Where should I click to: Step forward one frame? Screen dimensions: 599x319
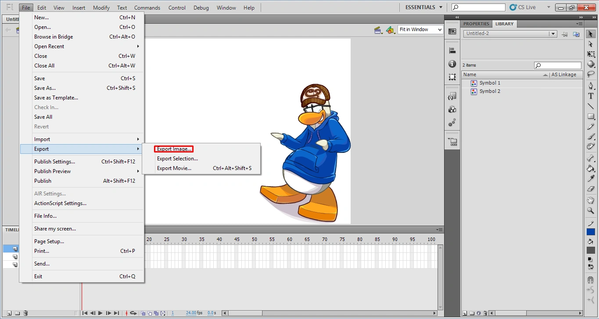click(108, 313)
